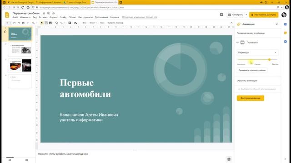Open the Справка menu
This screenshot has height=163, width=291.
point(114,17)
